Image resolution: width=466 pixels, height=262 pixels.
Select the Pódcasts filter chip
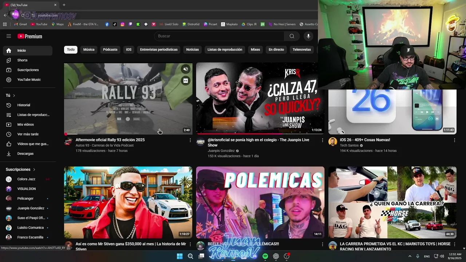[110, 49]
